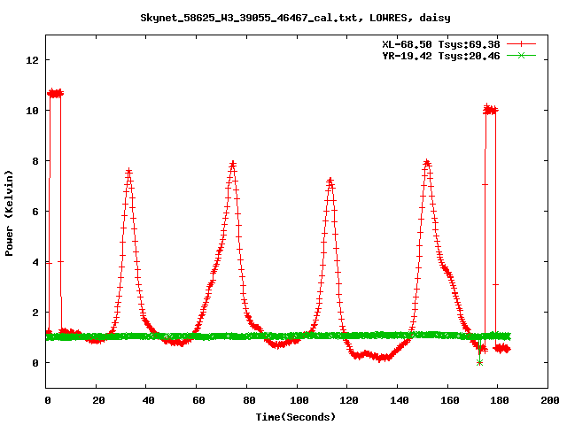Viewport: 567px width, 425px height.
Task: Click the x-axis tick label 160
Action: pos(449,400)
